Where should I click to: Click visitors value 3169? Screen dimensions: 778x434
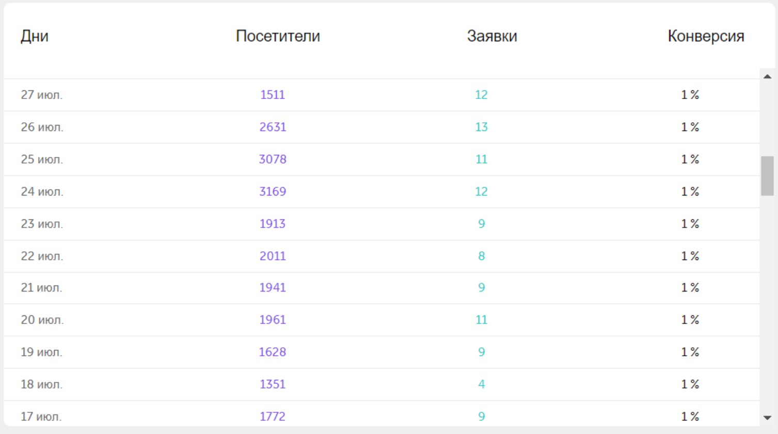273,191
